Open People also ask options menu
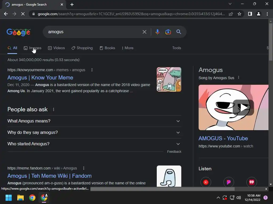 point(53,110)
